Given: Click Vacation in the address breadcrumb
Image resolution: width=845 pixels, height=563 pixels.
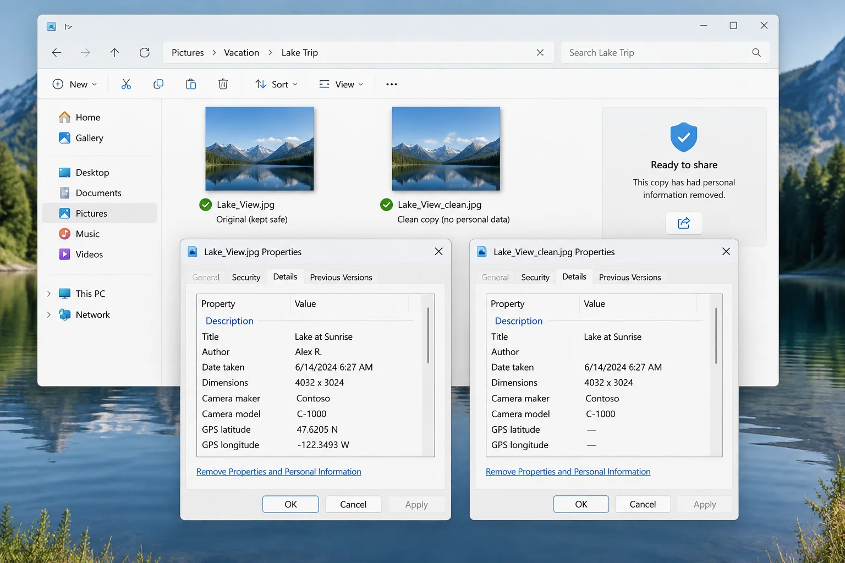Looking at the screenshot, I should coord(242,53).
